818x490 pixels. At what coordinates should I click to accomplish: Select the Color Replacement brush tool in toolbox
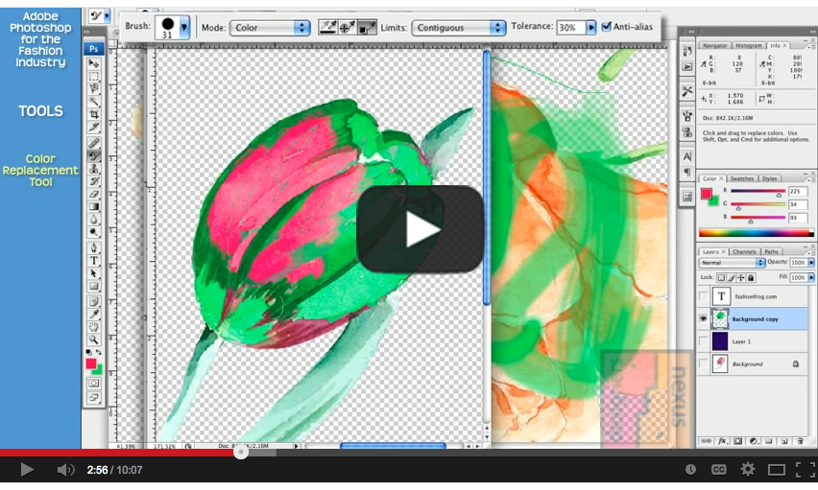pos(94,156)
